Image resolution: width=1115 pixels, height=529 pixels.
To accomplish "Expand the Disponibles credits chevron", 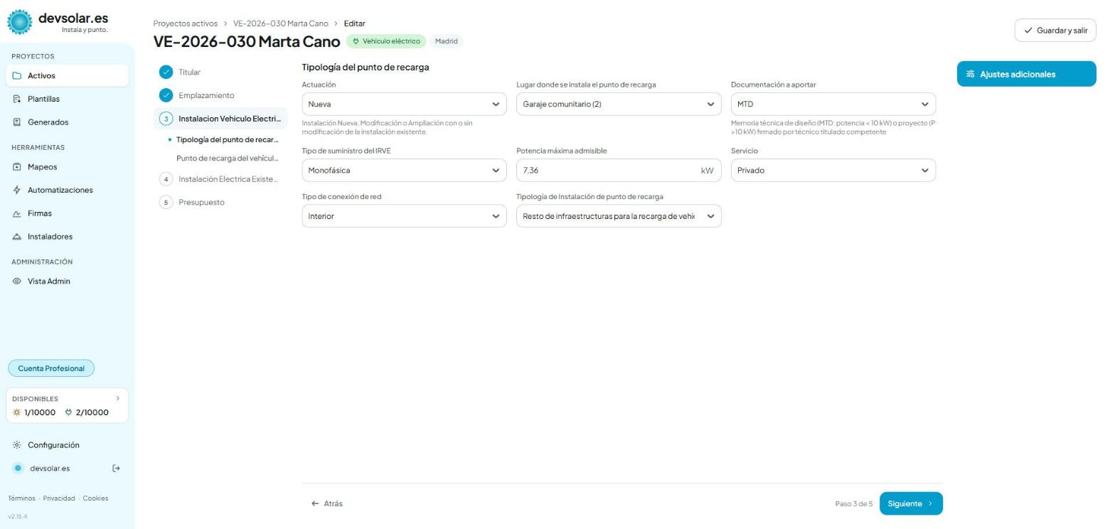I will coord(118,399).
